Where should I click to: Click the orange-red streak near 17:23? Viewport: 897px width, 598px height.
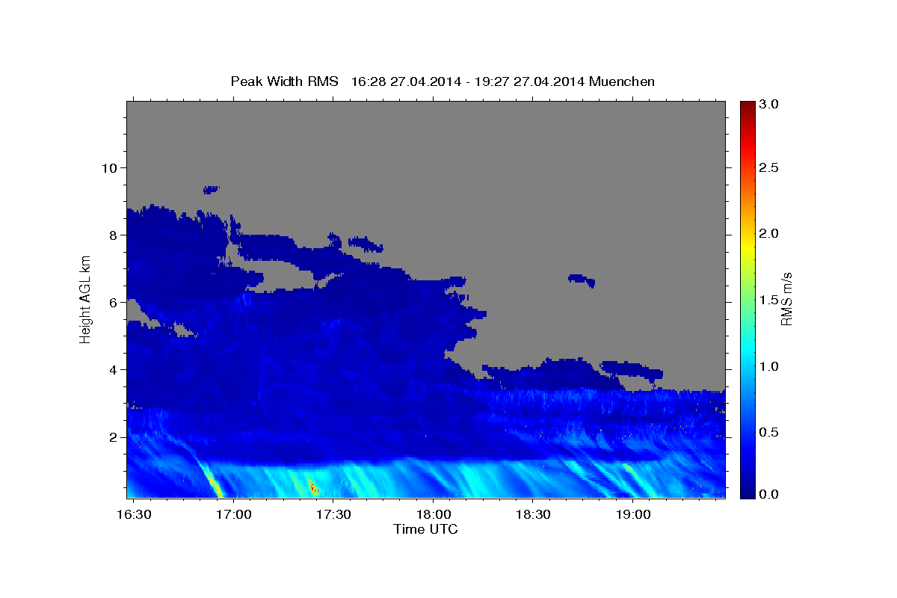(x=313, y=487)
